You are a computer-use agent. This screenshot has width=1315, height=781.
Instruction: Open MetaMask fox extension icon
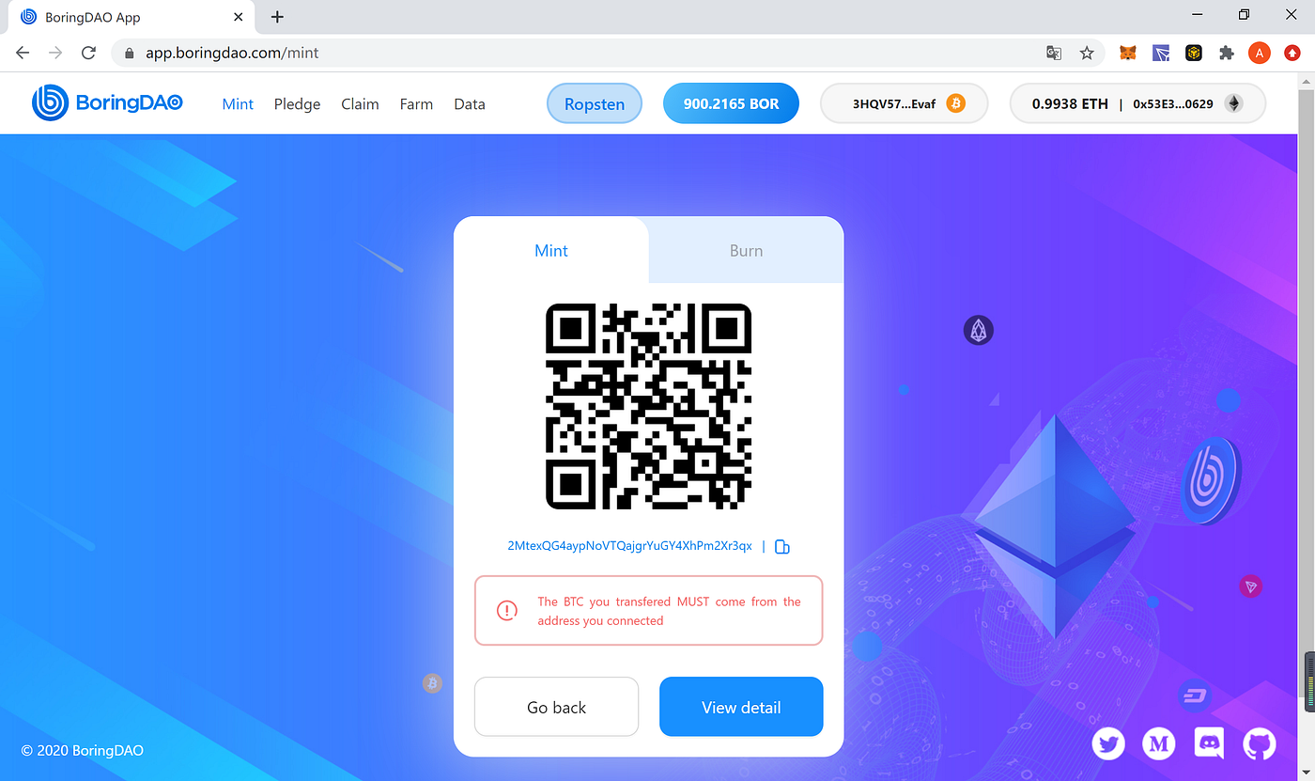coord(1128,53)
